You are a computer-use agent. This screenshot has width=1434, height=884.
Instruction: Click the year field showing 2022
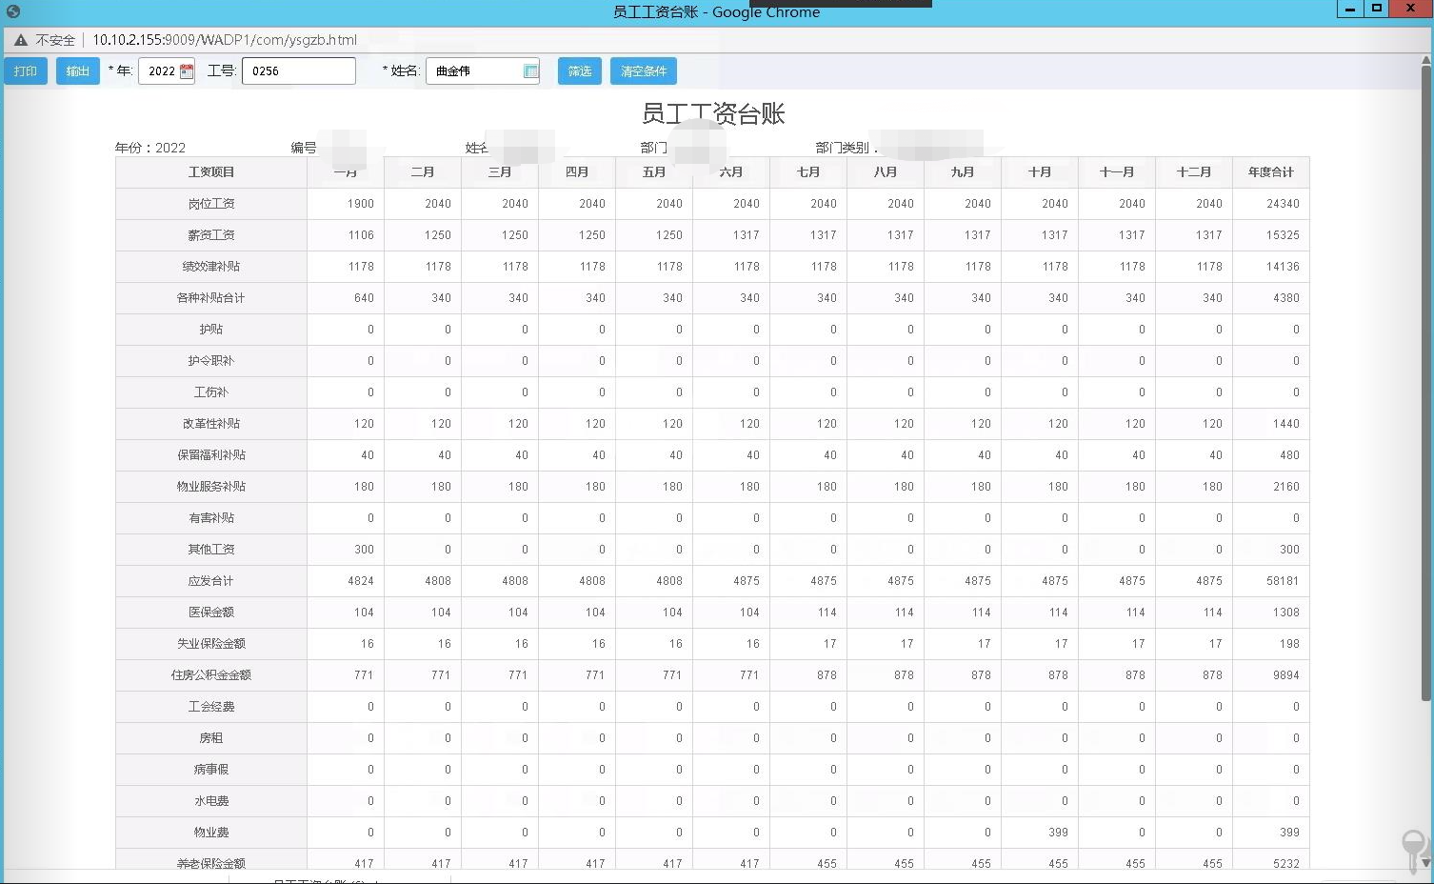pos(167,71)
